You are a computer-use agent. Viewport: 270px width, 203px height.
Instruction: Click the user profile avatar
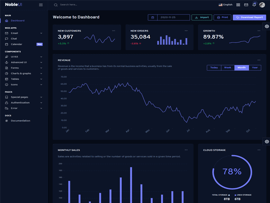coord(262,5)
